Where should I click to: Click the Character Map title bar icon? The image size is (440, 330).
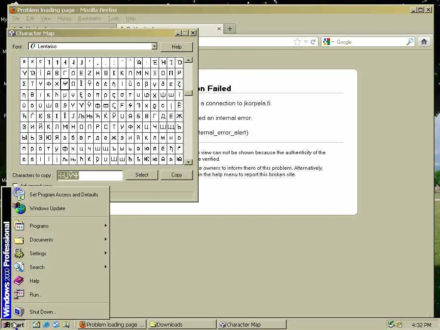pyautogui.click(x=12, y=33)
